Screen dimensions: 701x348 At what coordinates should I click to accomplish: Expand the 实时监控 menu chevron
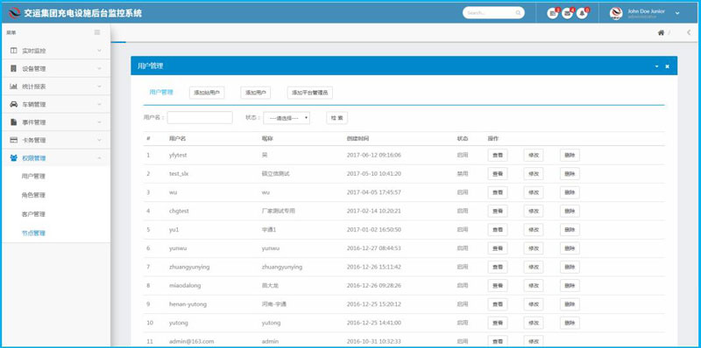(x=99, y=51)
